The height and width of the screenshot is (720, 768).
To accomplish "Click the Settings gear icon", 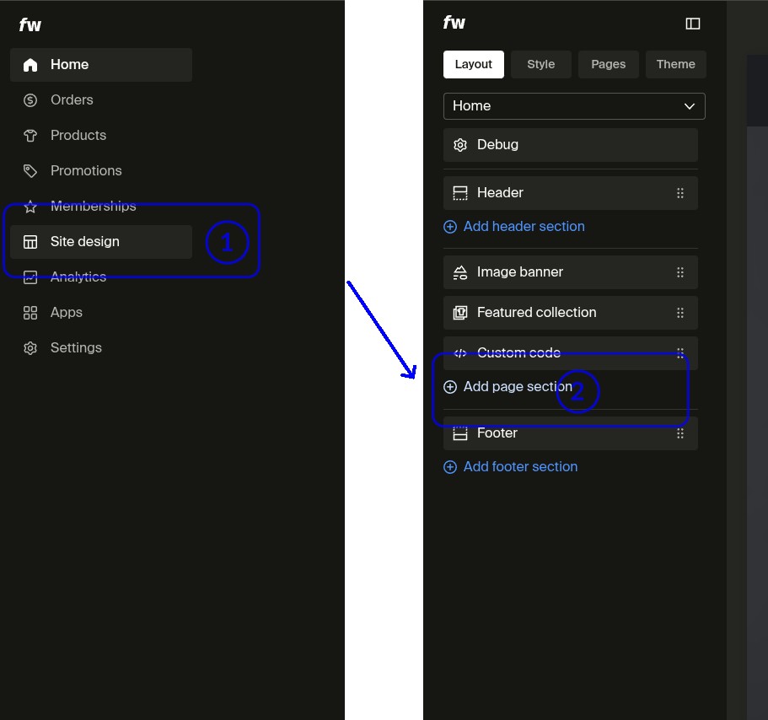I will pos(30,347).
